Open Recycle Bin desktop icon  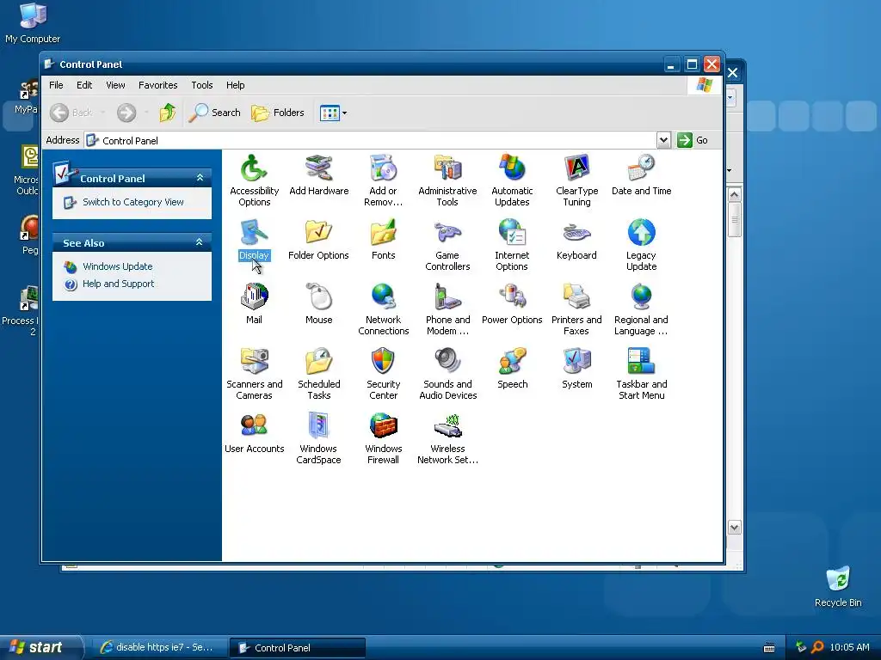coord(838,586)
